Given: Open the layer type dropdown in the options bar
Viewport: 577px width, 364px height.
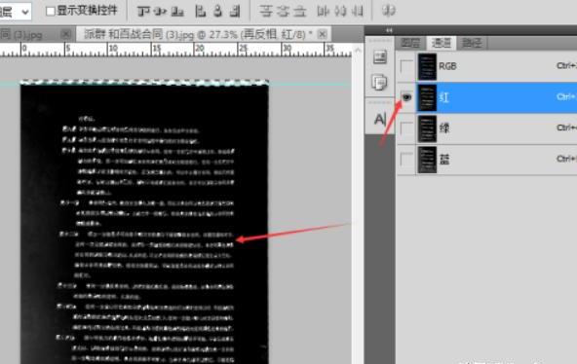Looking at the screenshot, I should pos(16,12).
